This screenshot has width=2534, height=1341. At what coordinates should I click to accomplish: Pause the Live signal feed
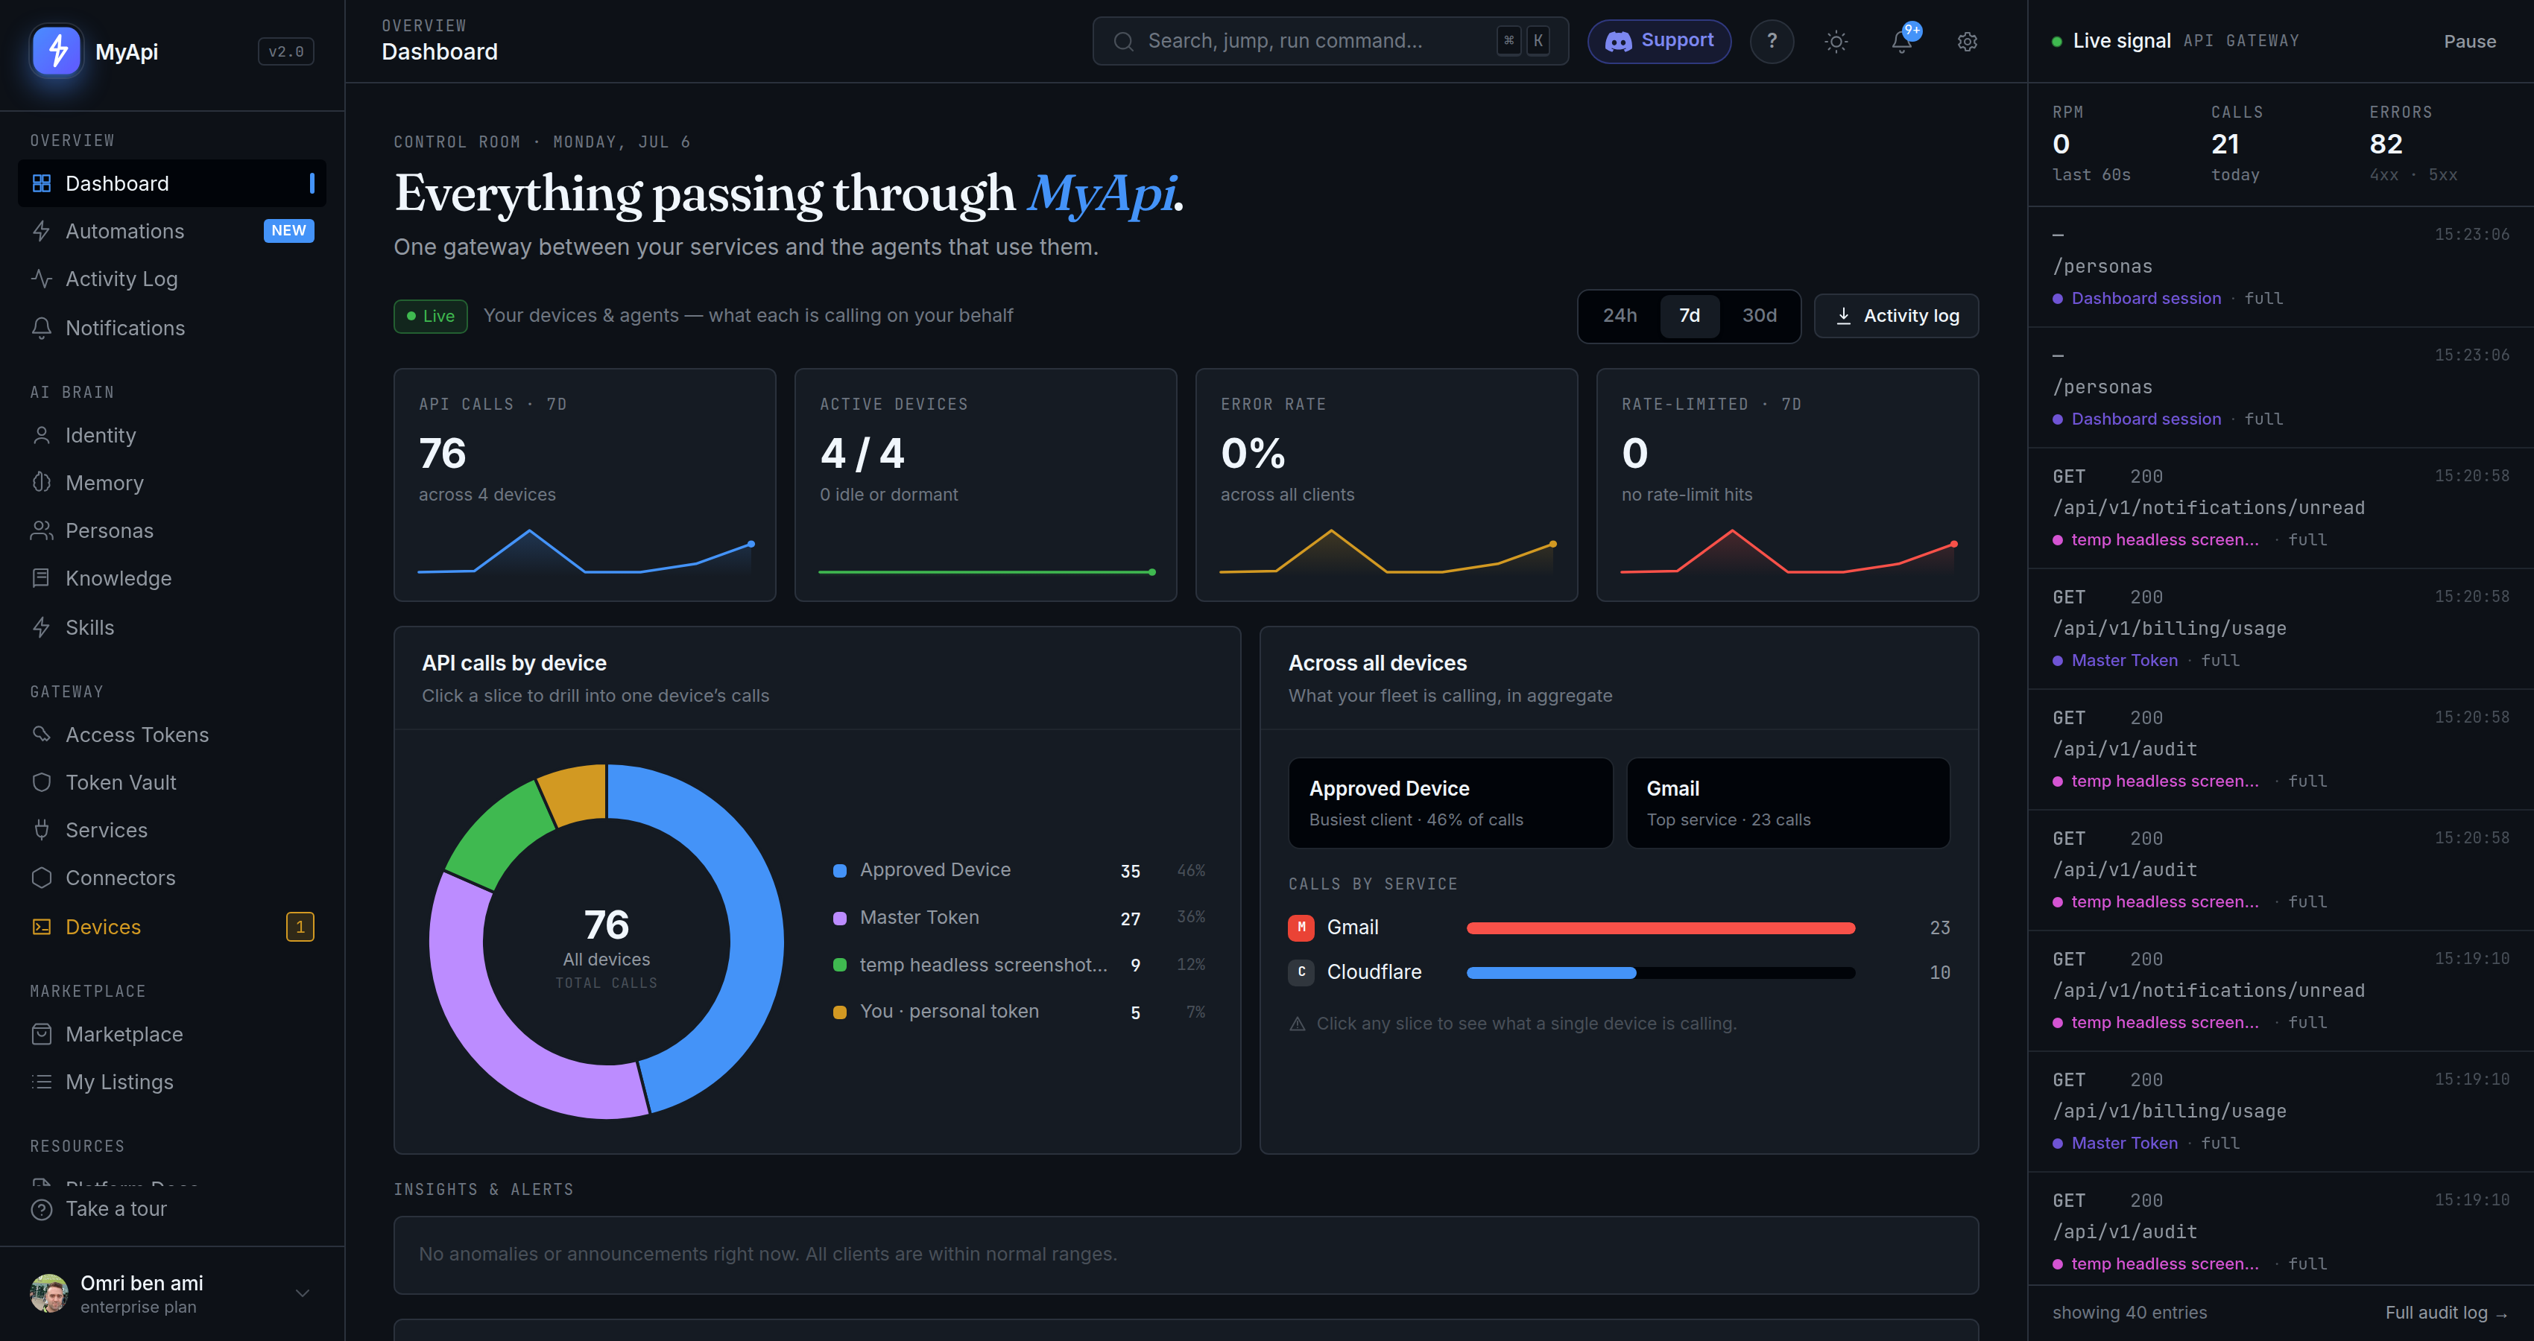[2469, 41]
